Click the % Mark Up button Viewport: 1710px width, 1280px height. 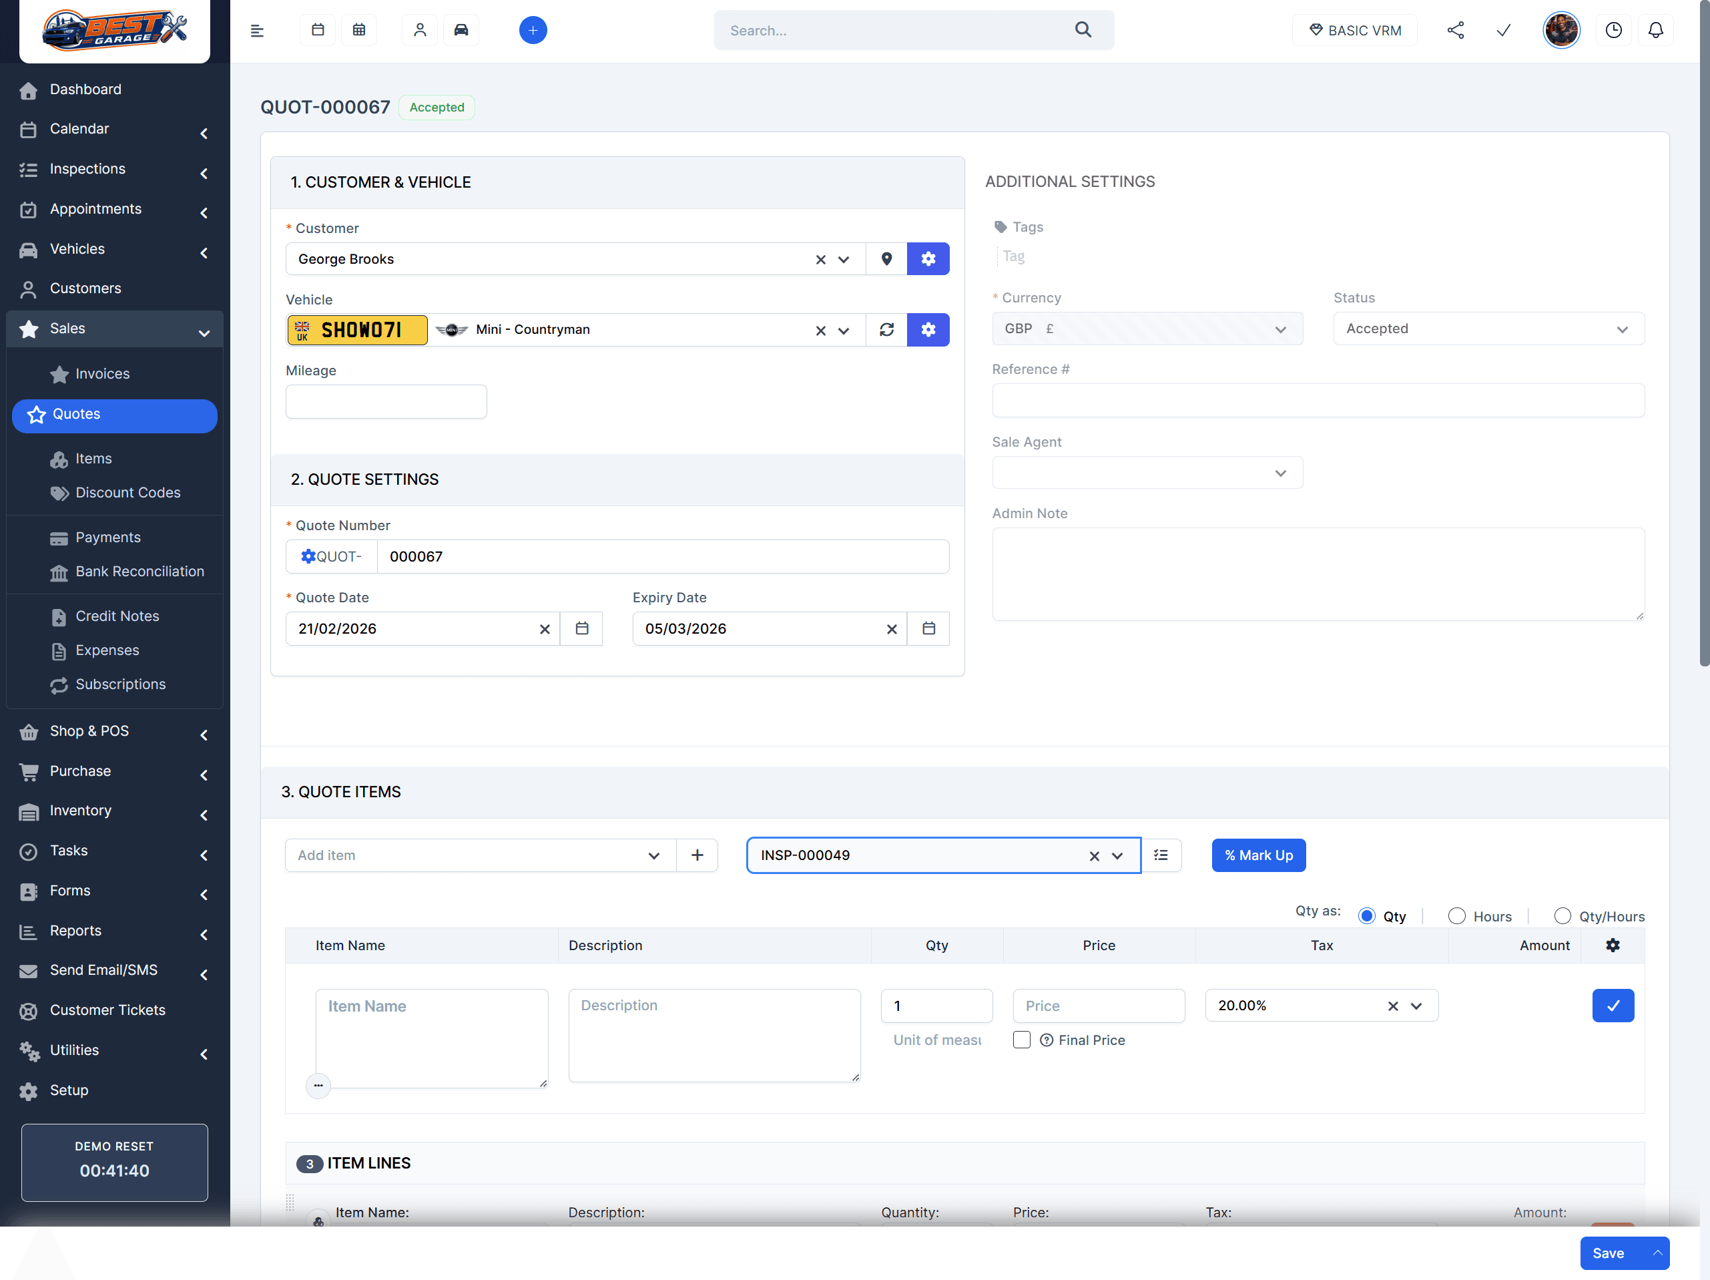coord(1257,855)
